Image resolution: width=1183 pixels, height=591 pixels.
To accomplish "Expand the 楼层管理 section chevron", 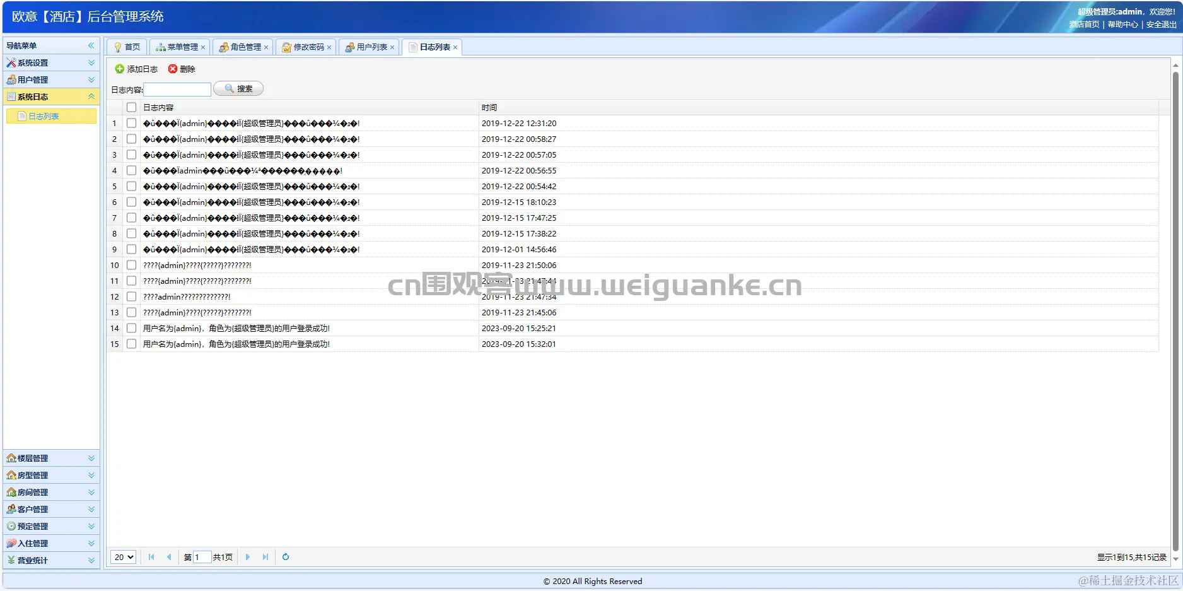I will pyautogui.click(x=91, y=458).
